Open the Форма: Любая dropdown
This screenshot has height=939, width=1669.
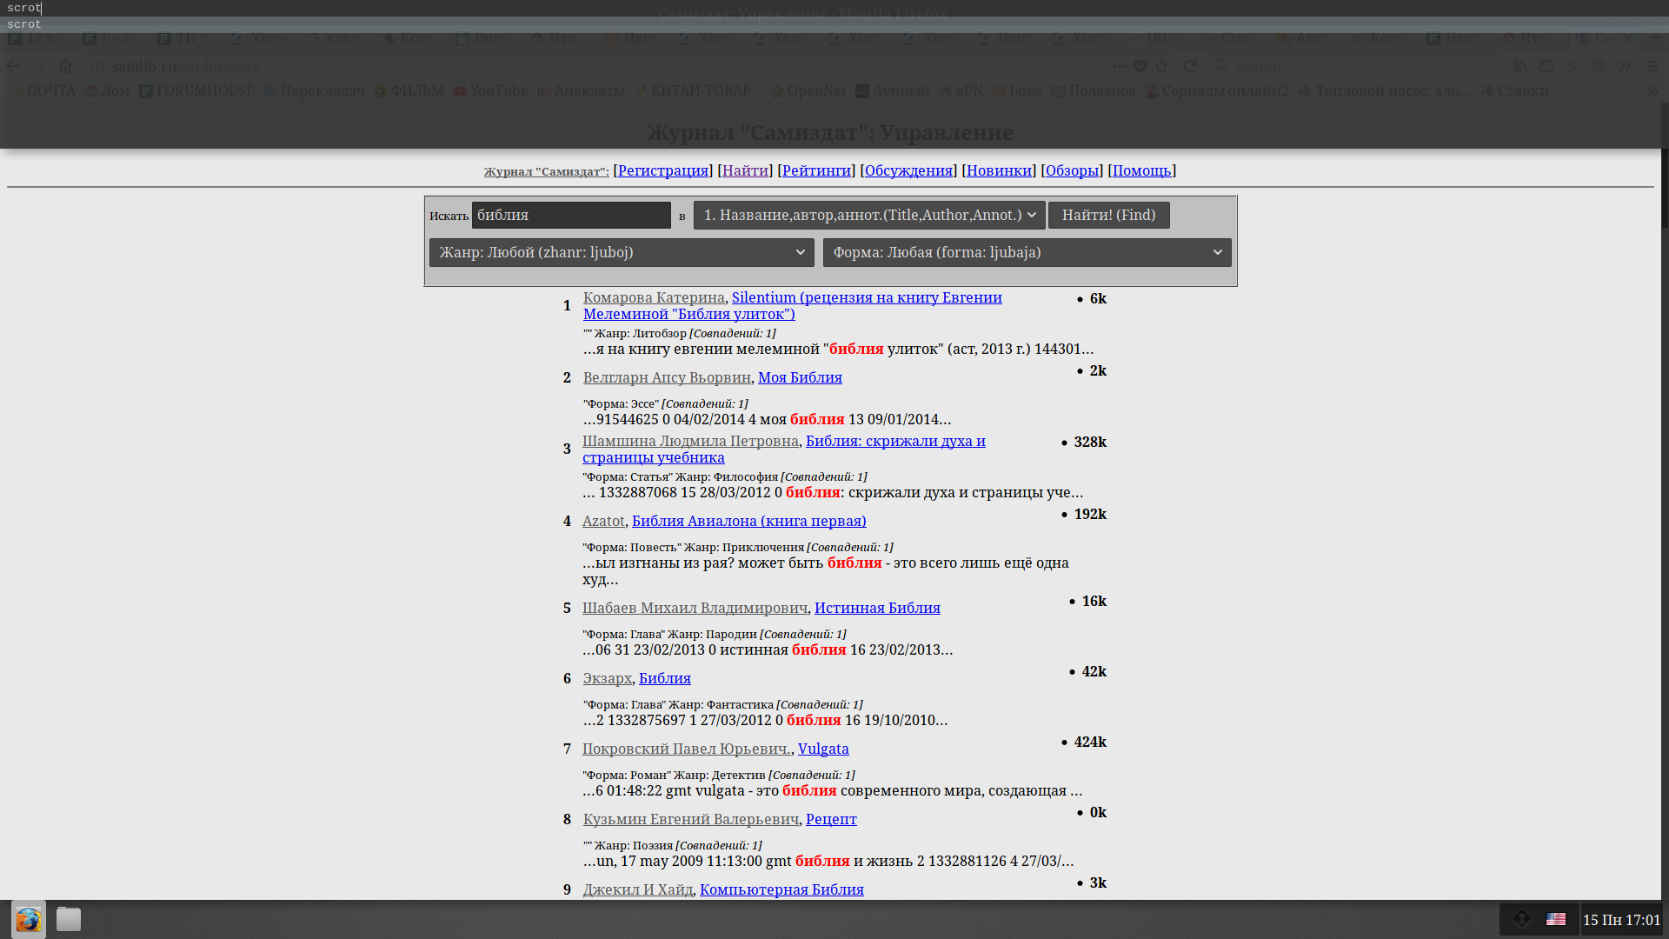(1027, 252)
